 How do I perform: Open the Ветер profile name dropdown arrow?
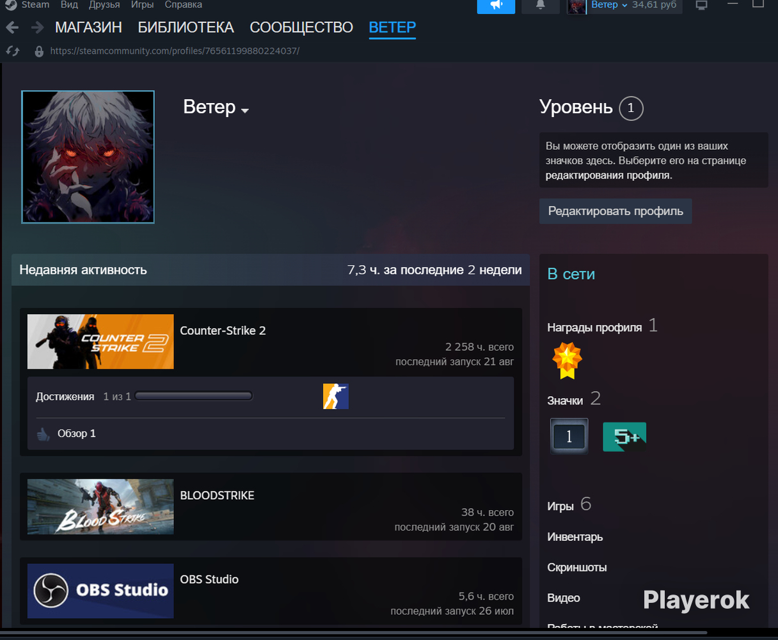pyautogui.click(x=244, y=111)
